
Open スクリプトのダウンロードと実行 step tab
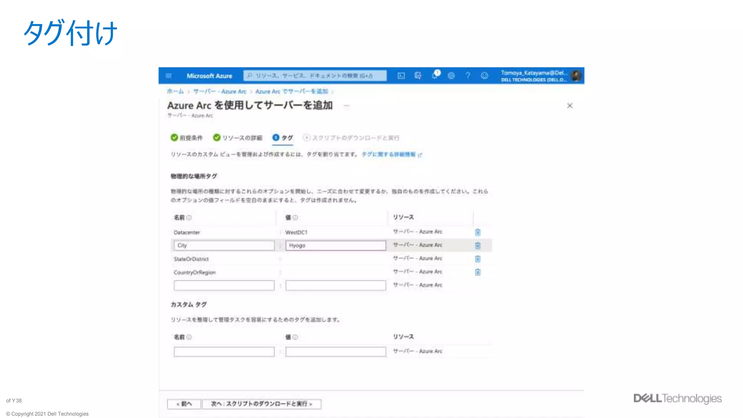point(351,138)
